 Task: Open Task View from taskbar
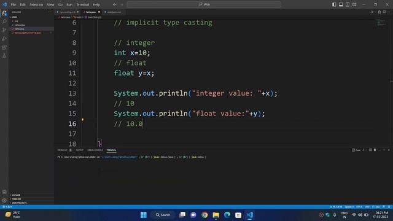(182, 215)
